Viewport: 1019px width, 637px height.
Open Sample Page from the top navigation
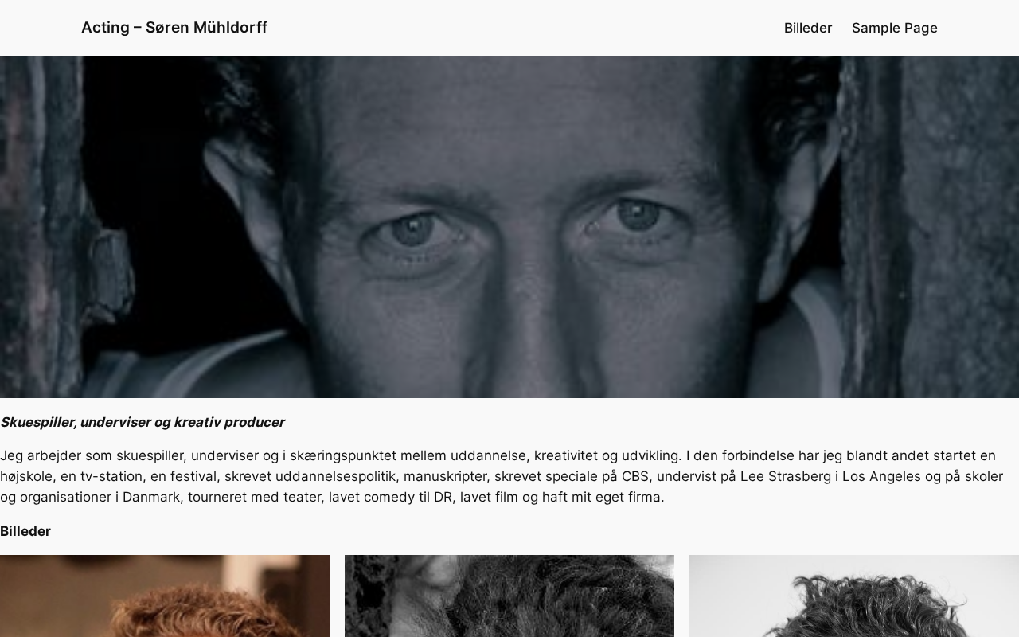(894, 28)
